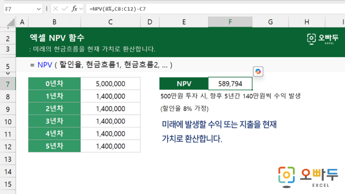Image resolution: width=345 pixels, height=194 pixels.
Task: Click the 1,400,000 cell in the 4년차 row
Action: [111, 134]
